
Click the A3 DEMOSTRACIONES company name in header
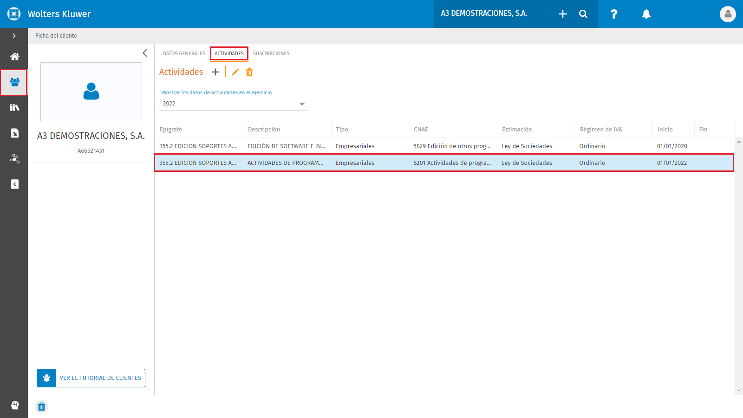(484, 13)
